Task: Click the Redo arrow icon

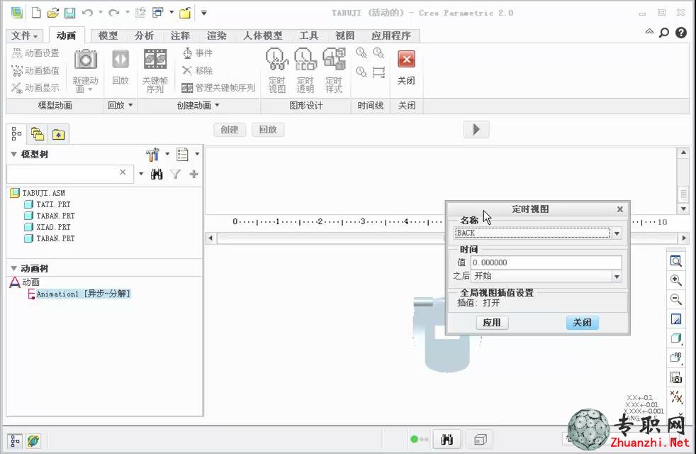Action: point(114,13)
